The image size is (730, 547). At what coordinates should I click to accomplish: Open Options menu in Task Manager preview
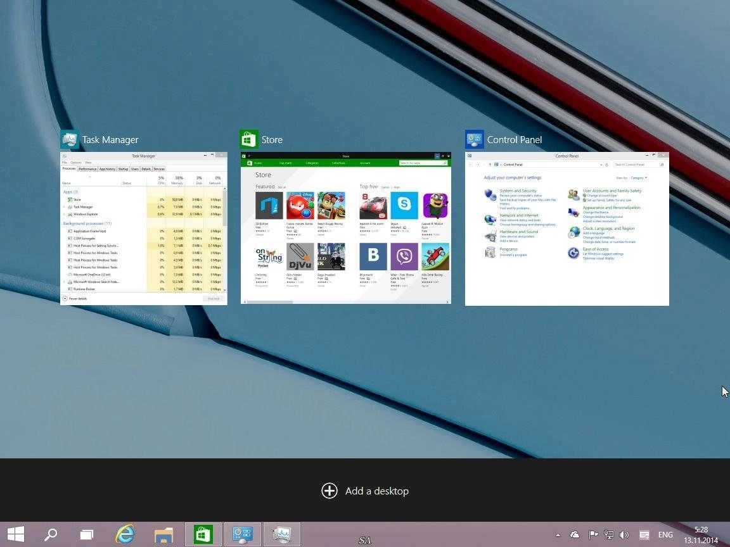[76, 162]
